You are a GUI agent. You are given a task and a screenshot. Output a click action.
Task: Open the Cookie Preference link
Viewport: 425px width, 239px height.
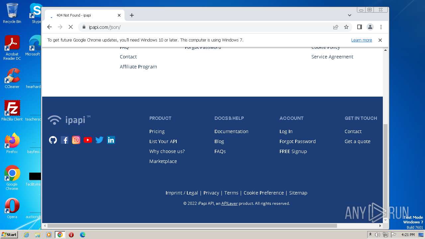coord(264,193)
